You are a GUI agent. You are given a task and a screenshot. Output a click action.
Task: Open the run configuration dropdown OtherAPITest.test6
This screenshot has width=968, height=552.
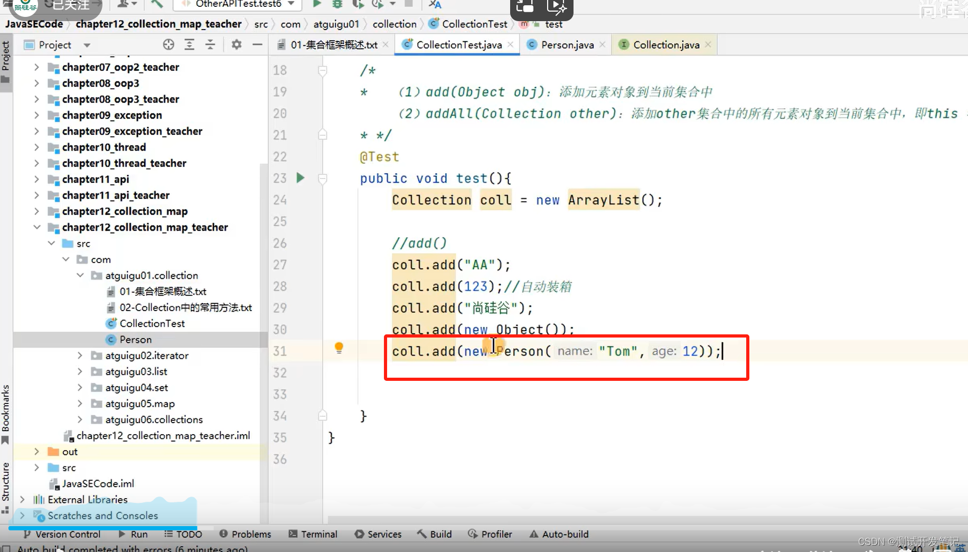pos(238,4)
